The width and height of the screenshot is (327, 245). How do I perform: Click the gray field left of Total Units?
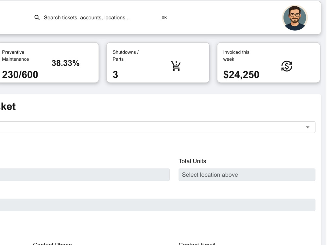[x=85, y=174]
